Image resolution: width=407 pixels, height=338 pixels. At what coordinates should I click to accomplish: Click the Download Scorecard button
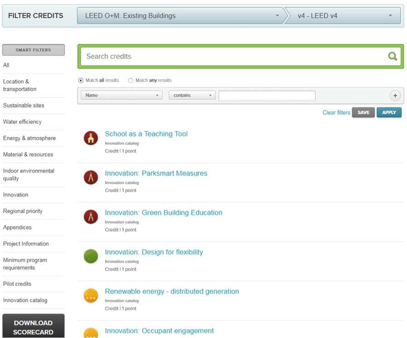(33, 327)
